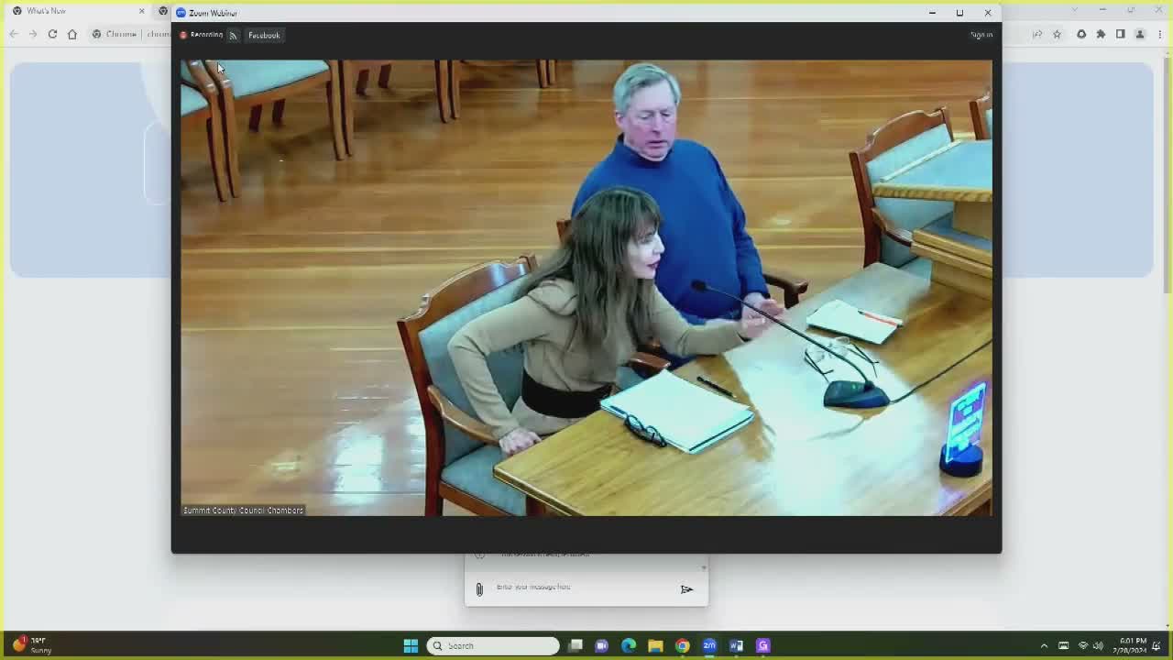Open Word from the taskbar
This screenshot has width=1173, height=660.
[x=736, y=645]
